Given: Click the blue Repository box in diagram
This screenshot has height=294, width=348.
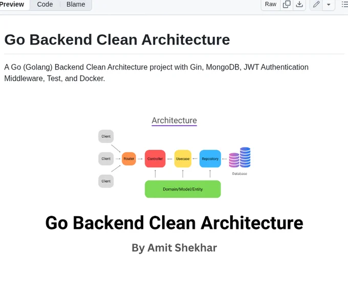Looking at the screenshot, I should tap(210, 159).
